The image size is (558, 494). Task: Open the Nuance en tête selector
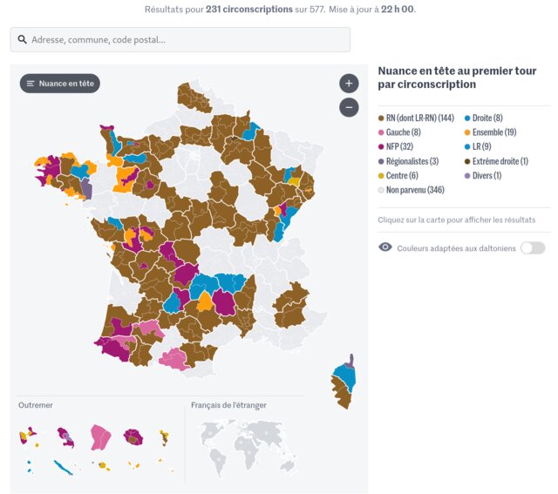(60, 84)
